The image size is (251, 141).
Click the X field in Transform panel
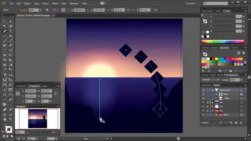[x=31, y=91]
